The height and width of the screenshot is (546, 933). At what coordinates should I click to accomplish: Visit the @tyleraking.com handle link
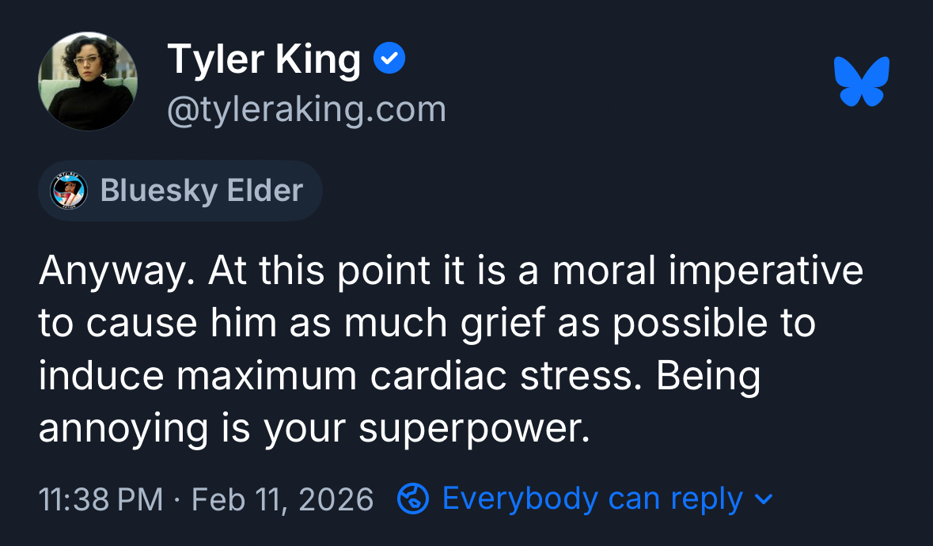coord(306,109)
